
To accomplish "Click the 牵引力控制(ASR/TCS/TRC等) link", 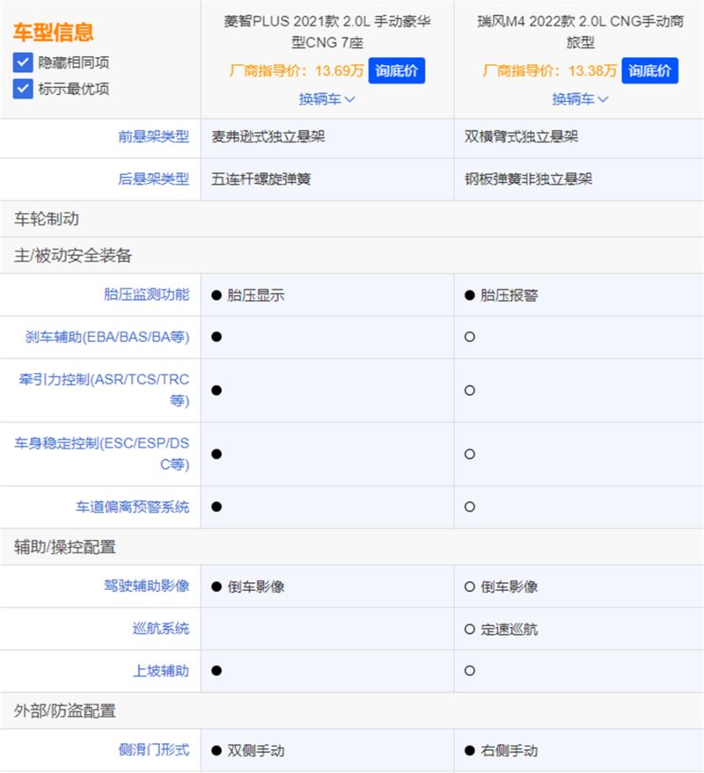I will (104, 390).
